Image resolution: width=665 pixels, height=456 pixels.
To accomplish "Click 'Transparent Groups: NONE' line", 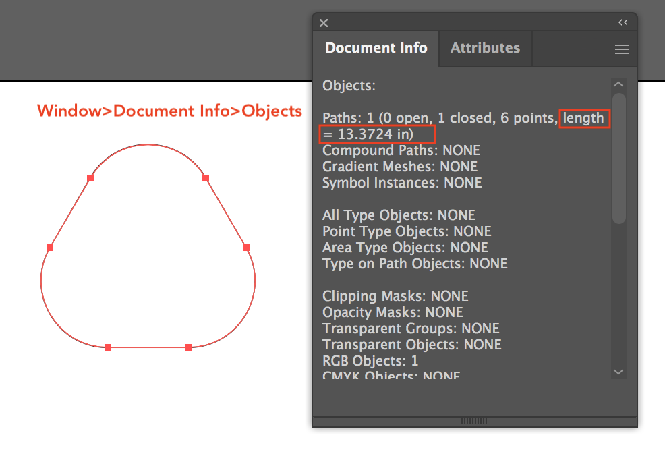I will click(x=411, y=329).
